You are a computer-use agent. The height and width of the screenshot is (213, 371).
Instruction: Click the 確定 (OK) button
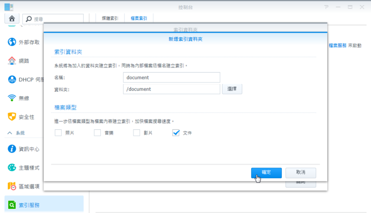tap(266, 173)
